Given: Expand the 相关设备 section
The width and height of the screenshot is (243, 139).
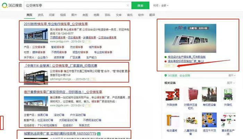Looking at the screenshot, I should [231, 83].
